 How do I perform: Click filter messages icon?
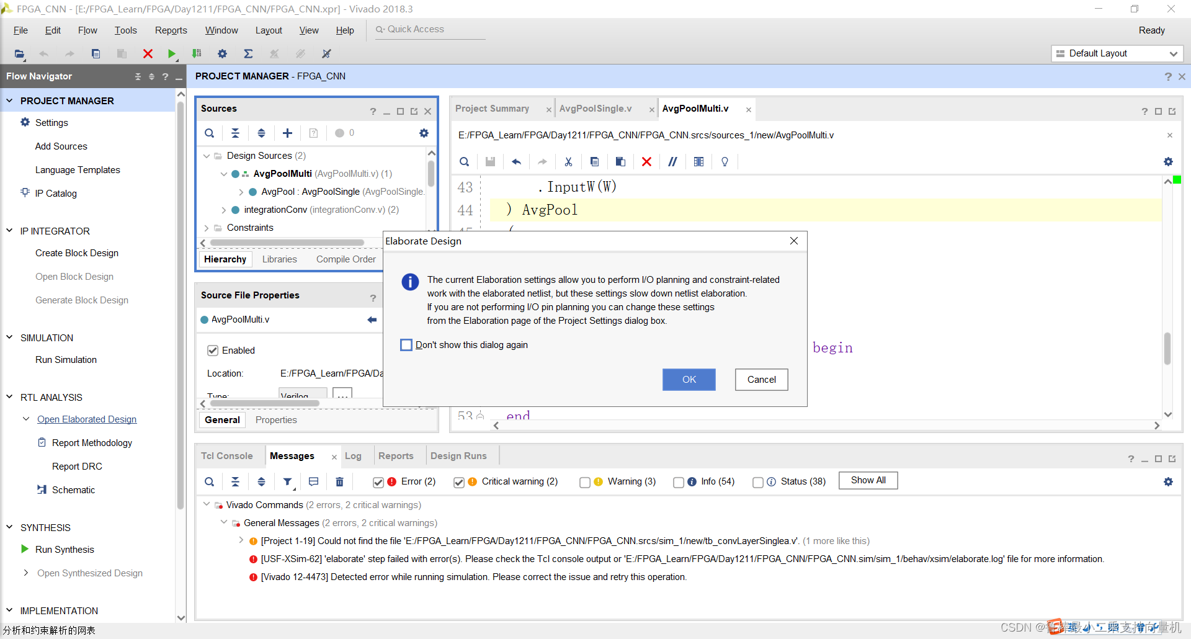point(288,481)
